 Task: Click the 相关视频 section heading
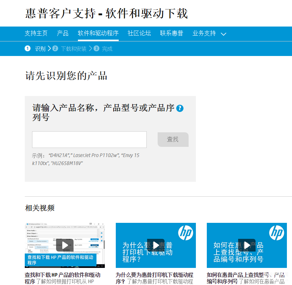point(40,208)
